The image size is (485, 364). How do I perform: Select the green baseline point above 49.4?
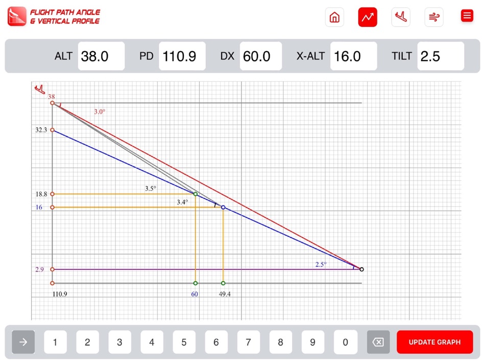click(x=223, y=283)
